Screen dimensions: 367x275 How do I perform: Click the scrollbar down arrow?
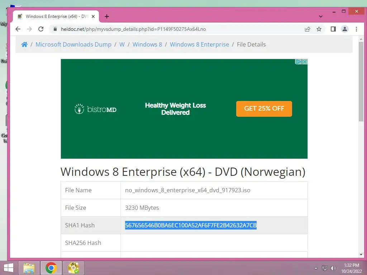[x=361, y=255]
